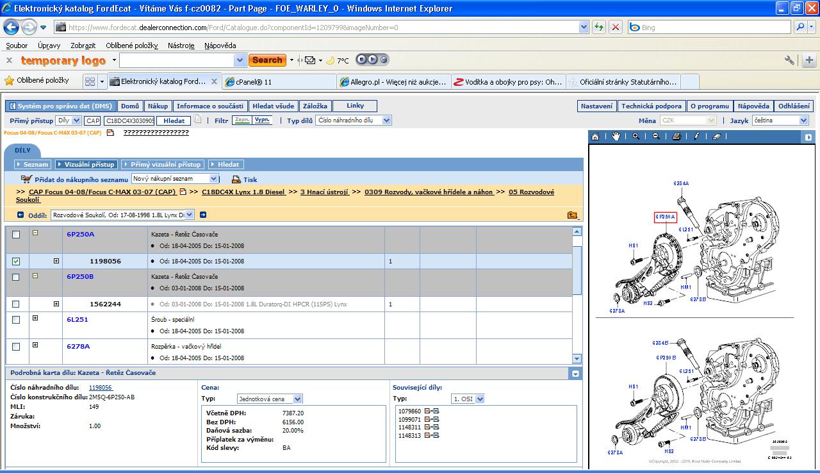Screen dimensions: 820x473
Task: Select the pencil annotation tool in viewer
Action: [696, 137]
